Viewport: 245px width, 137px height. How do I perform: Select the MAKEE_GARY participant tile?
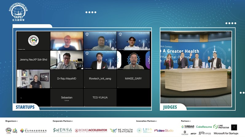point(133,79)
